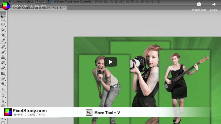221x124 pixels.
Task: Select the Rectangular Marquee tool
Action: pyautogui.click(x=3, y=19)
